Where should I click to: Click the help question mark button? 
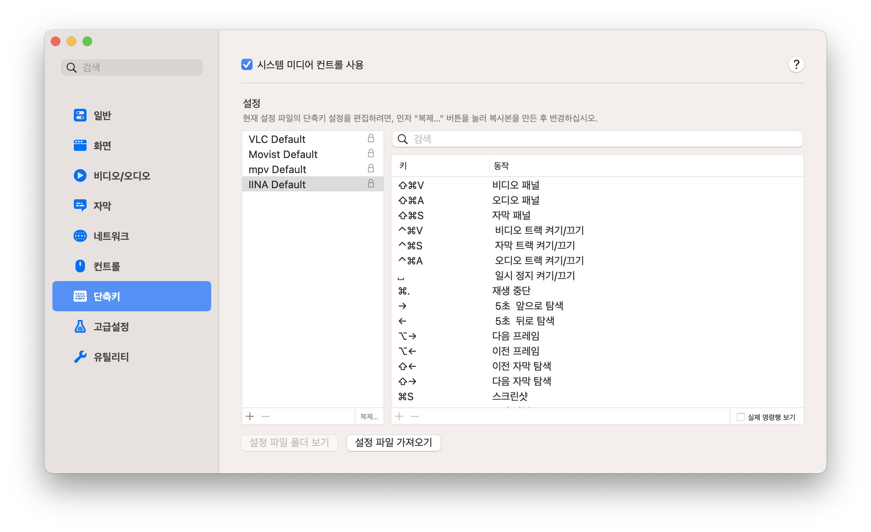point(796,64)
